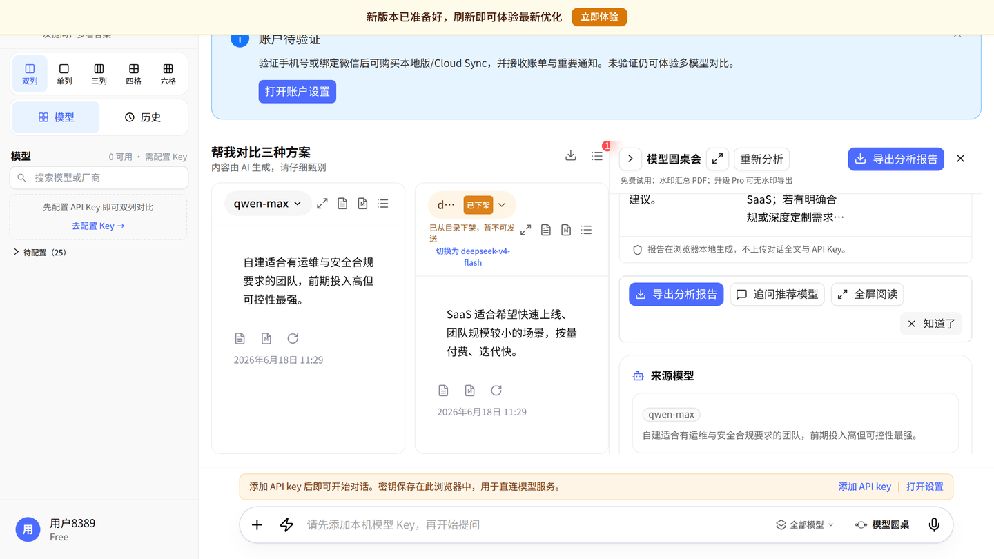
Task: Click the user avatar icon
Action: (28, 529)
